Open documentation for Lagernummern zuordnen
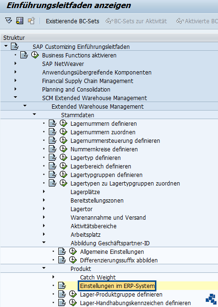Image resolution: width=218 pixels, height=307 pixels. 53,132
